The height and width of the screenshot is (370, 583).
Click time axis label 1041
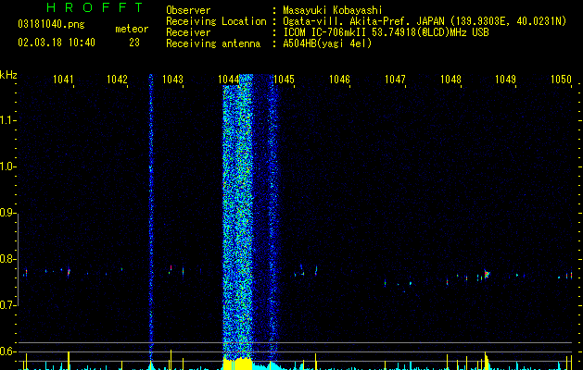point(63,80)
